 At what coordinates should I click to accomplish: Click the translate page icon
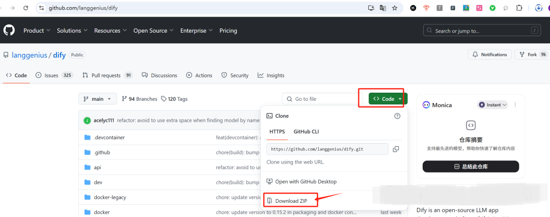point(382,8)
